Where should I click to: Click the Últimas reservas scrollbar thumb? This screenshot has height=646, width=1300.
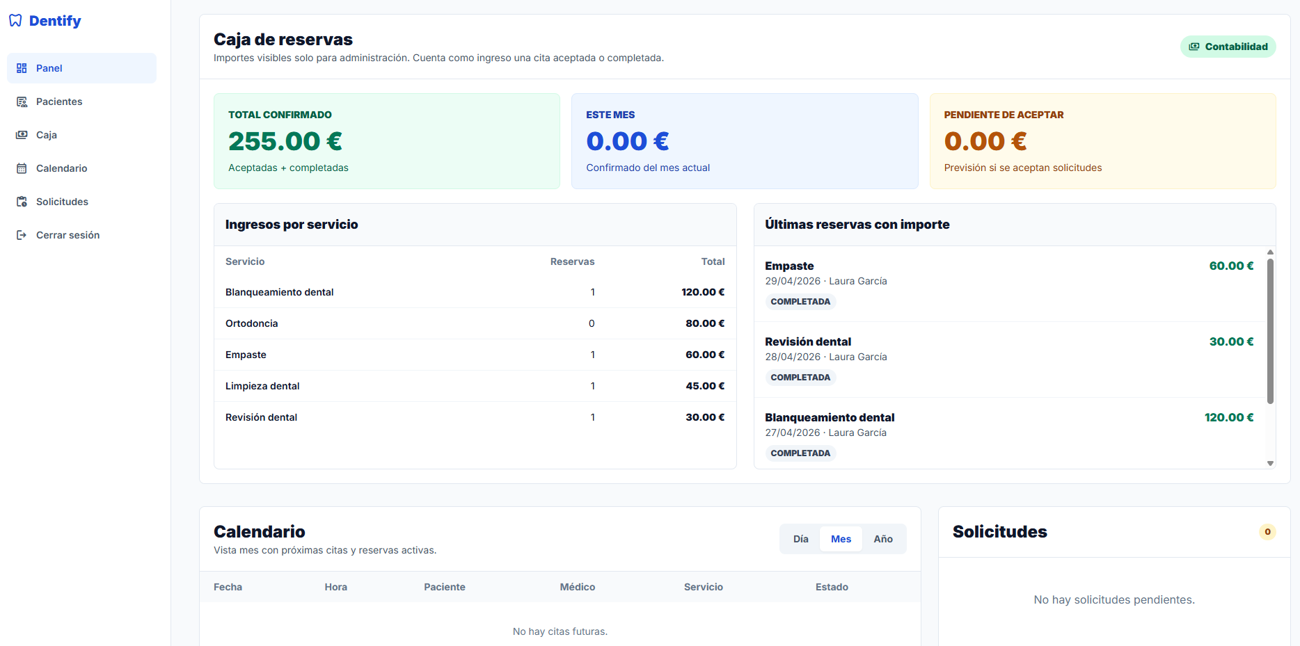(1270, 331)
